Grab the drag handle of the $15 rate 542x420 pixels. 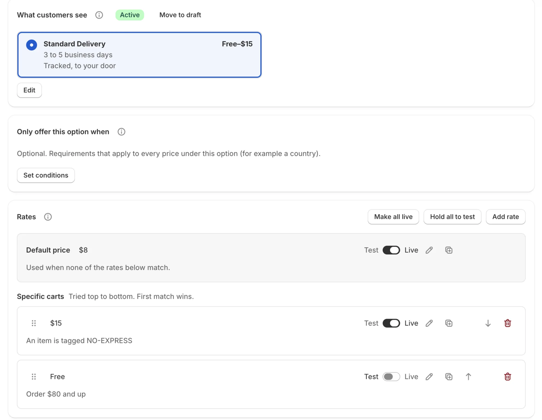(34, 323)
